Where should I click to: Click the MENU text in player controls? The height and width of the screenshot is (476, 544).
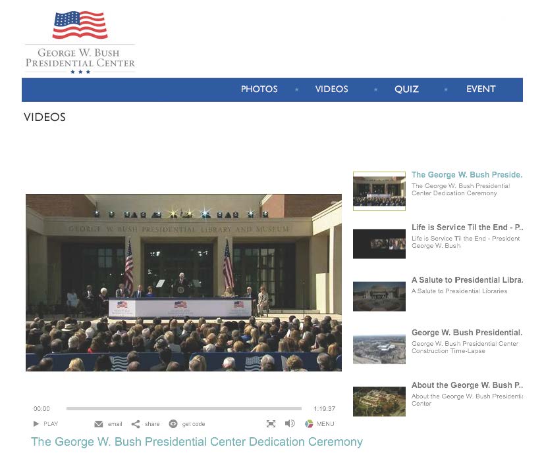pos(325,424)
